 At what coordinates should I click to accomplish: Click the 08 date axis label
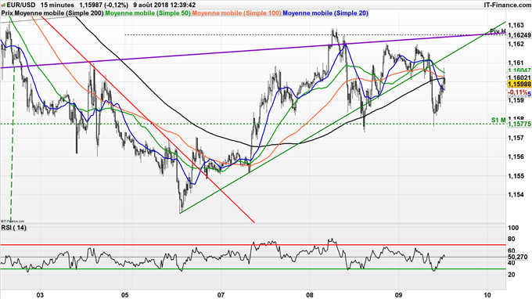309,294
